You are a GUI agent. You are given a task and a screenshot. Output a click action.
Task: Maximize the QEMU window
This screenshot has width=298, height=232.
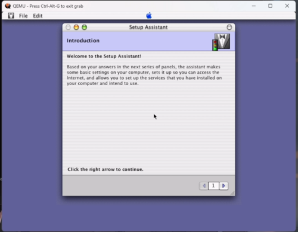[x=270, y=6]
